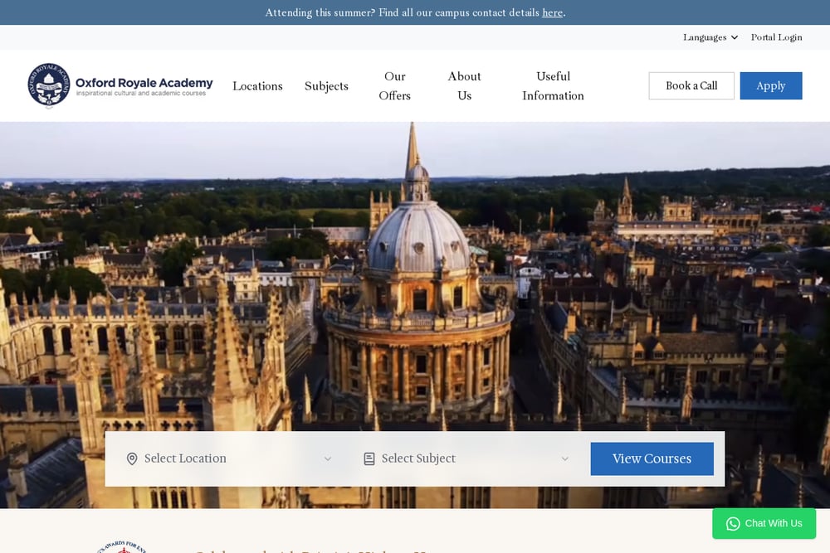Open the Locations menu
The image size is (830, 553).
click(258, 85)
